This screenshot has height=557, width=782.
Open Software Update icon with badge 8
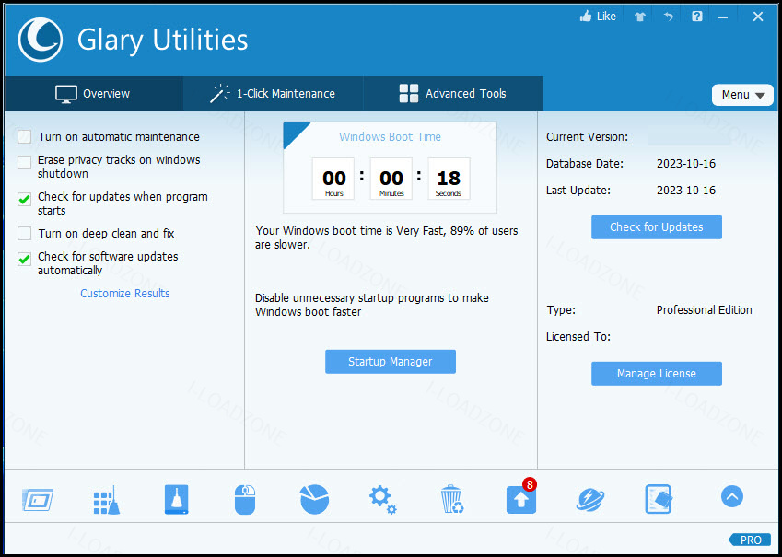521,498
